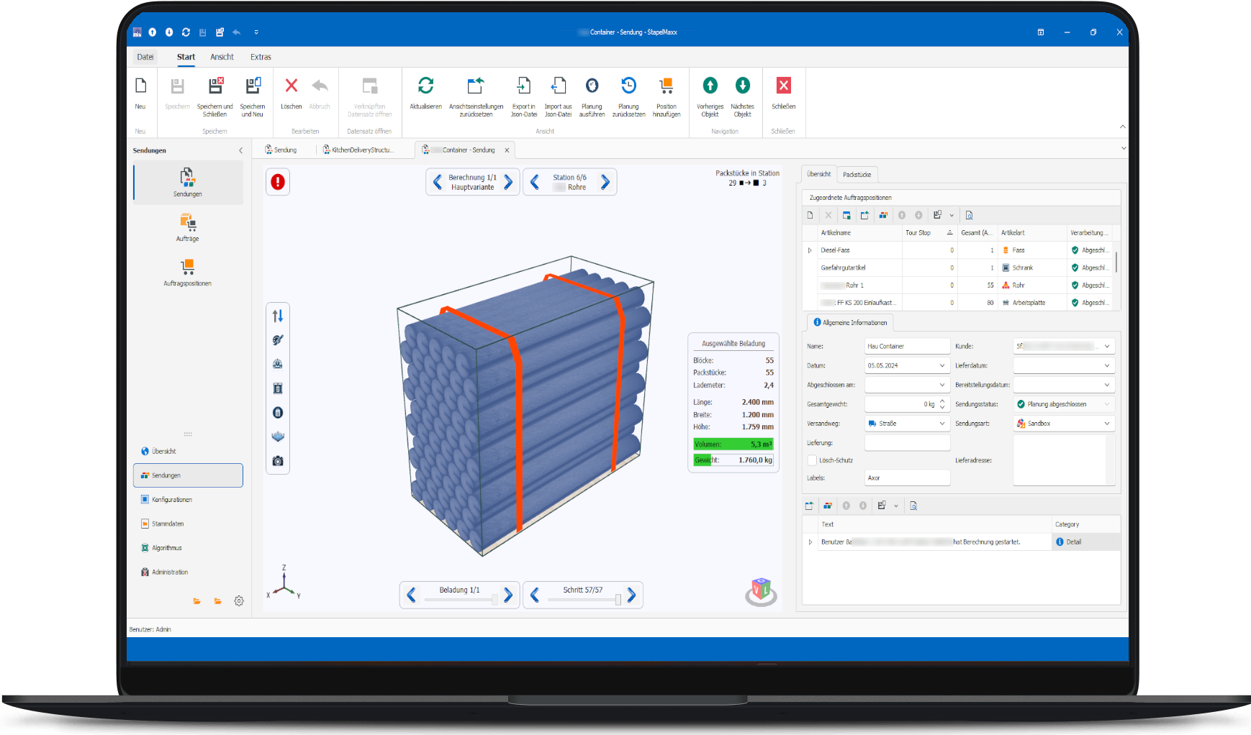Select Konfigurationen in navigation list
The width and height of the screenshot is (1251, 735).
coord(172,500)
